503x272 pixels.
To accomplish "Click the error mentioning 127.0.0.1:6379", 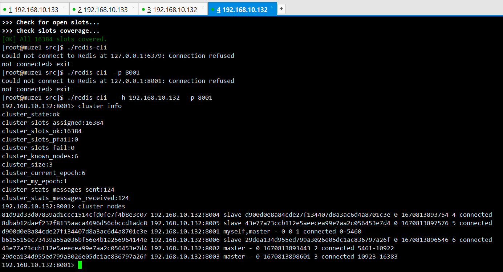I will [x=118, y=56].
